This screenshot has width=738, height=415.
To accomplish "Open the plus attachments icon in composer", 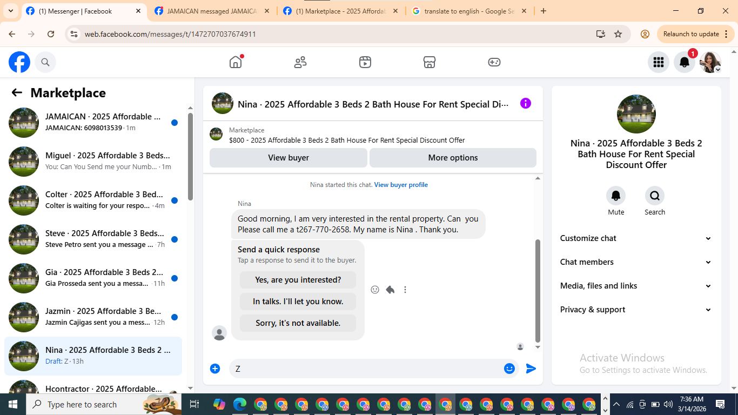I will point(215,369).
